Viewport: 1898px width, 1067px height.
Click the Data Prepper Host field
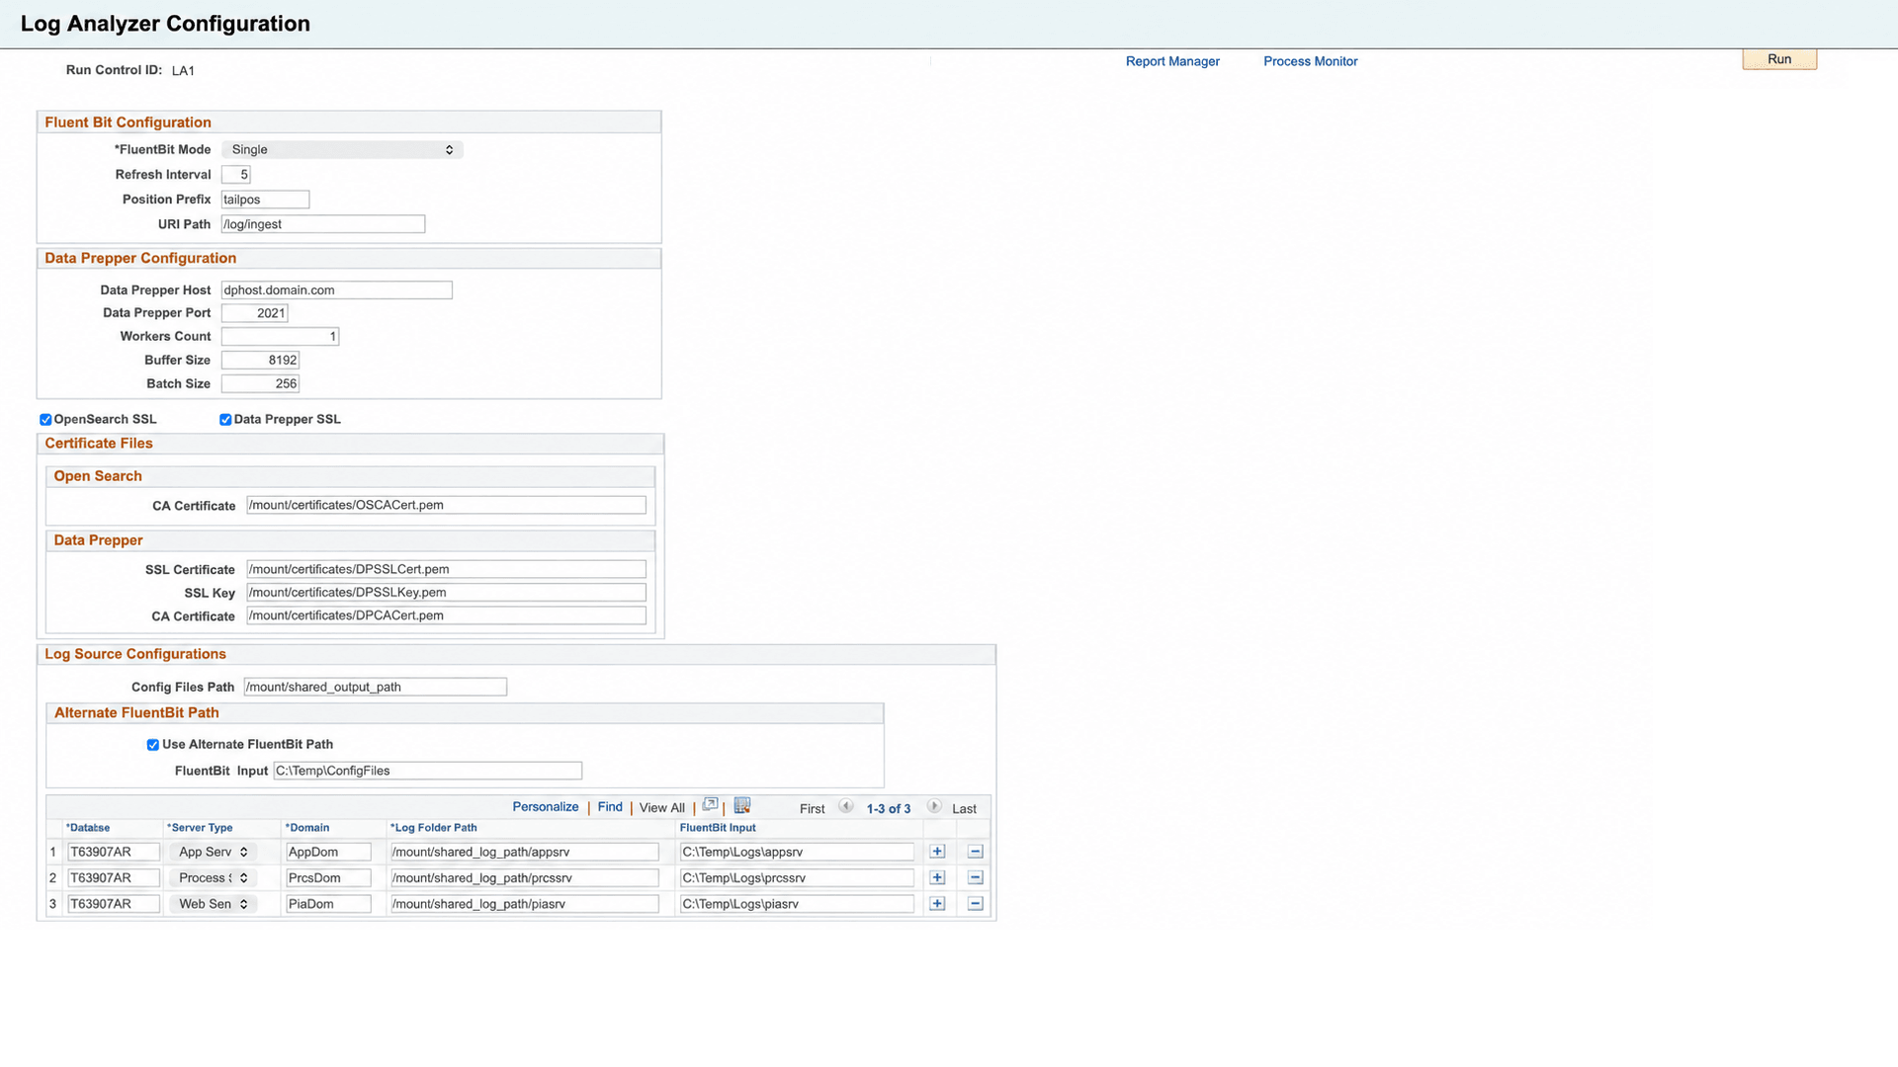click(337, 290)
